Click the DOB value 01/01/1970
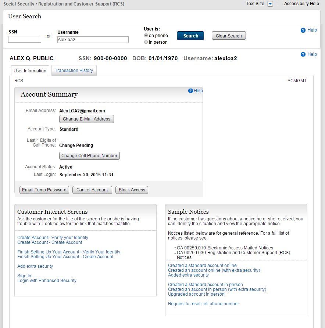 point(163,58)
